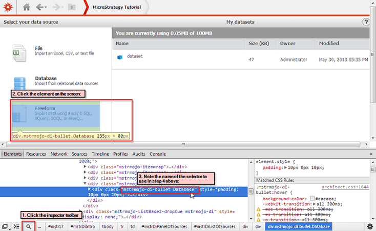Select the File import option
Image resolution: width=376 pixels, height=231 pixels.
[56, 53]
